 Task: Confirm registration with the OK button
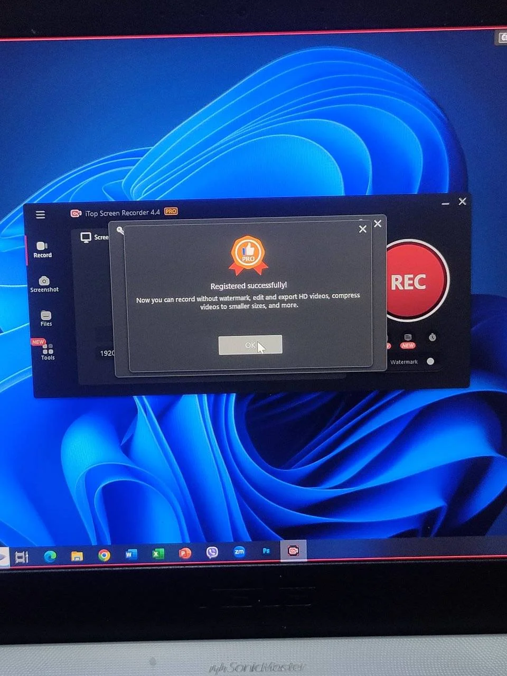coord(250,345)
